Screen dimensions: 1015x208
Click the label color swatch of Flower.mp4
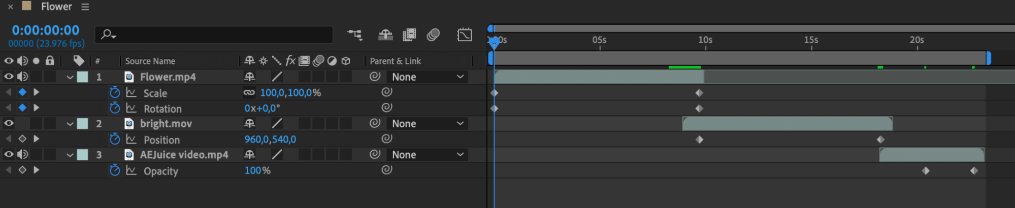82,77
